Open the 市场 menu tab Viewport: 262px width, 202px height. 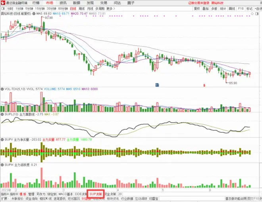coord(49,3)
